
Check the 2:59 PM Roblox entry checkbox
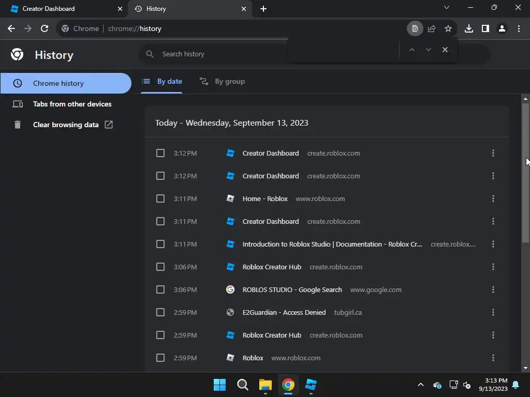160,358
